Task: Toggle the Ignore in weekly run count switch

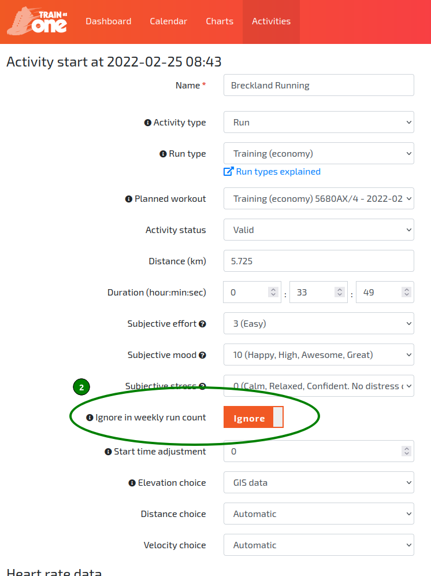Action: tap(254, 418)
